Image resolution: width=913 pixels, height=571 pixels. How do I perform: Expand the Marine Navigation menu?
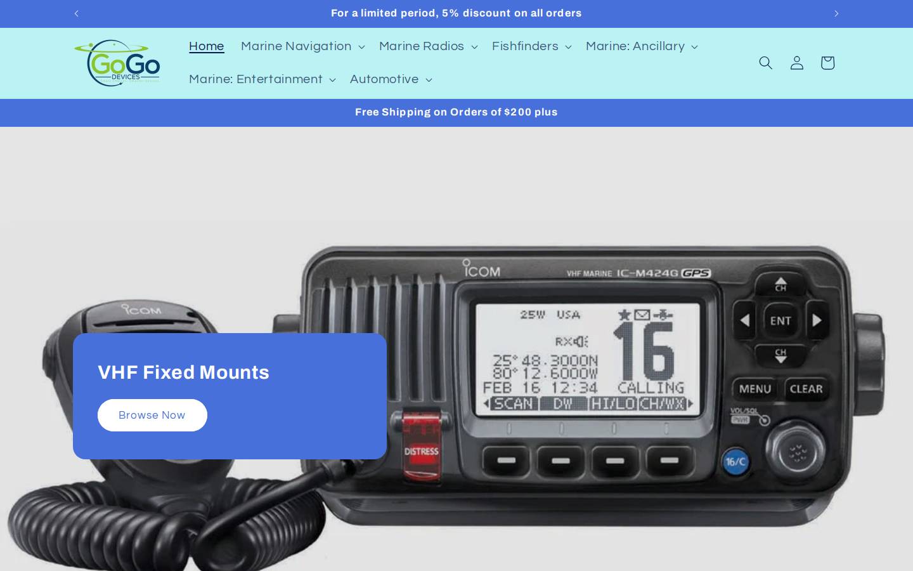pyautogui.click(x=302, y=46)
